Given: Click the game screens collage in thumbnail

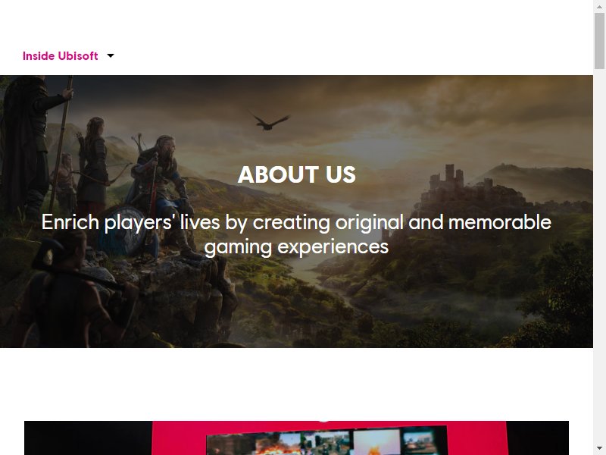Looking at the screenshot, I should [x=326, y=442].
